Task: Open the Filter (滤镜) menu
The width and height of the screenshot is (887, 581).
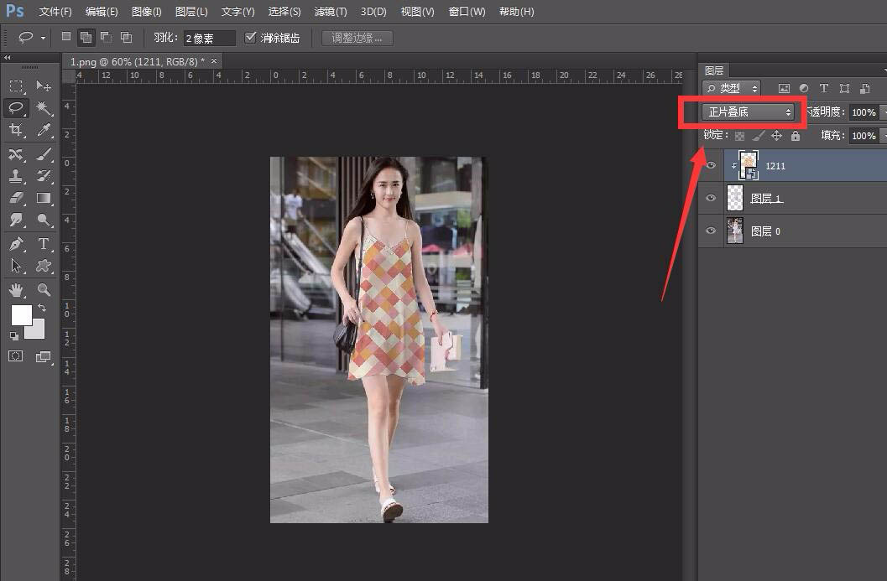Action: click(x=331, y=11)
